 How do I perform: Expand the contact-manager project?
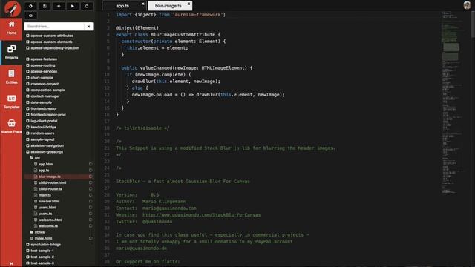[x=27, y=96]
